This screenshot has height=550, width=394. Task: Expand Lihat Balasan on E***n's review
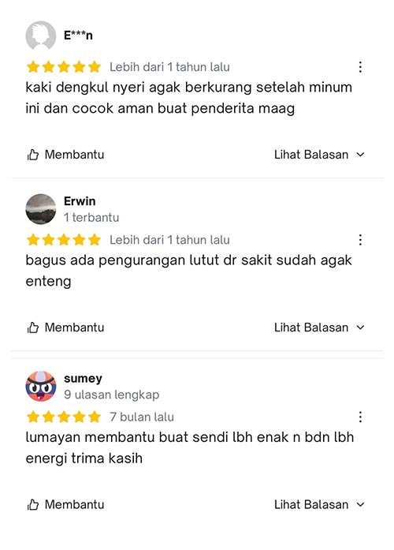click(319, 155)
